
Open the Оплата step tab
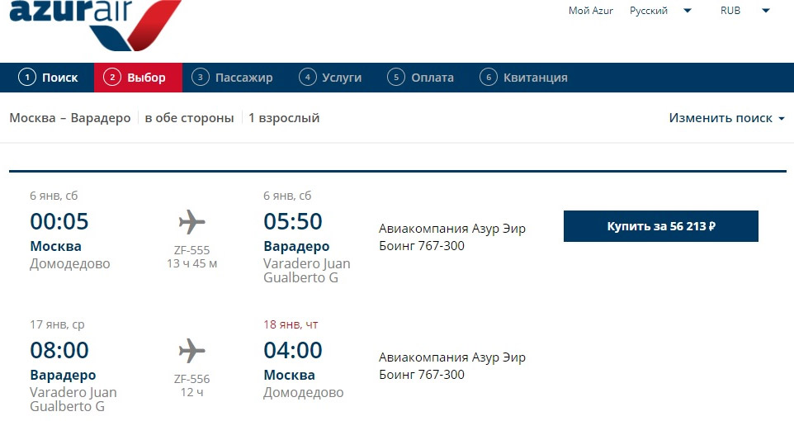point(421,78)
